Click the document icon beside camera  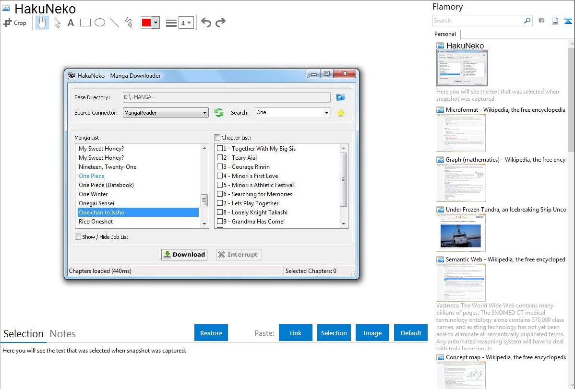pos(555,21)
